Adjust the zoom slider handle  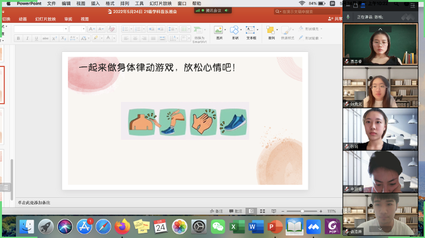pos(302,211)
